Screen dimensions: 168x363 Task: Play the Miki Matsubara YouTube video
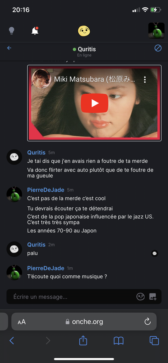pyautogui.click(x=94, y=103)
